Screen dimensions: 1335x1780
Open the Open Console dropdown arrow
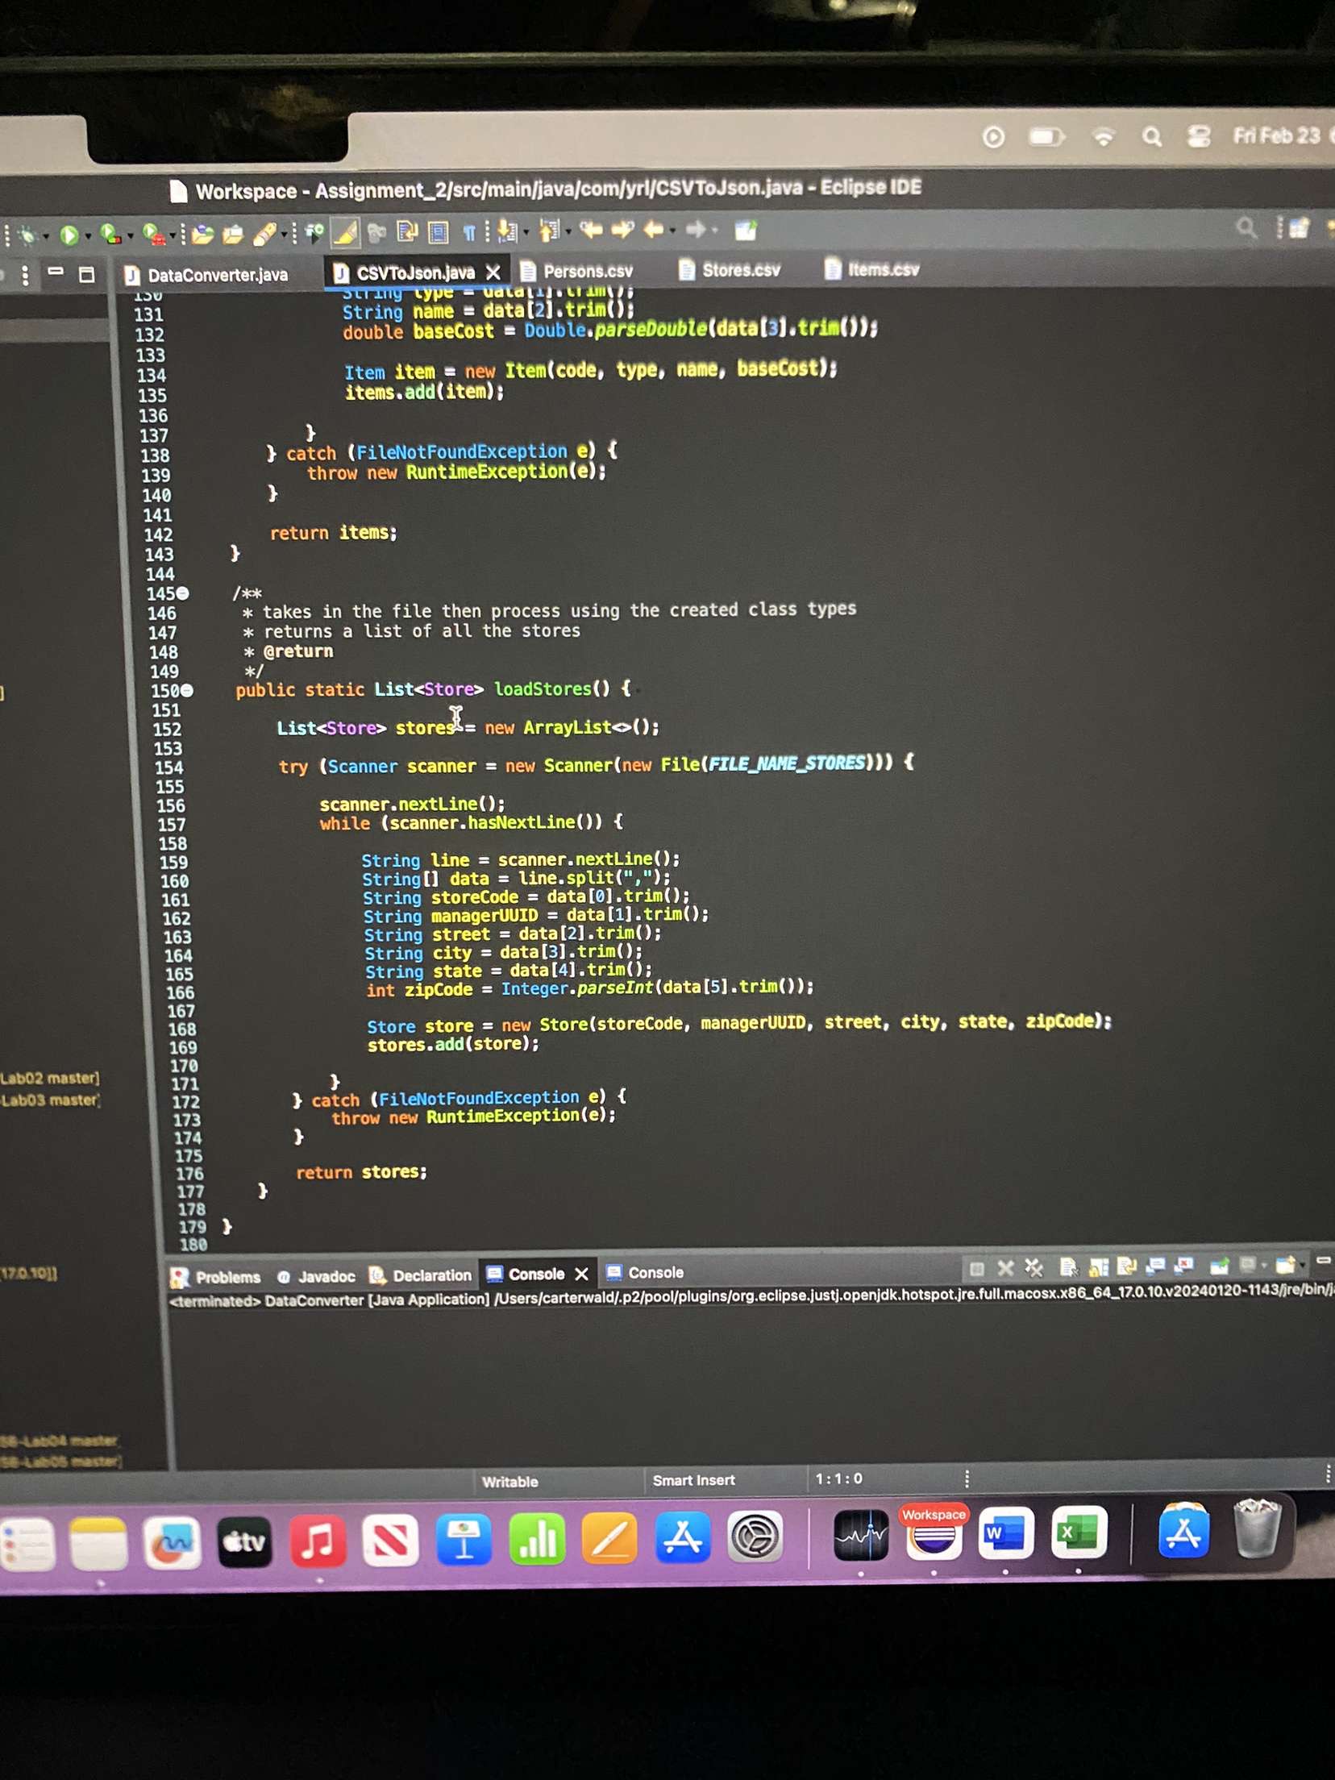(1303, 1266)
